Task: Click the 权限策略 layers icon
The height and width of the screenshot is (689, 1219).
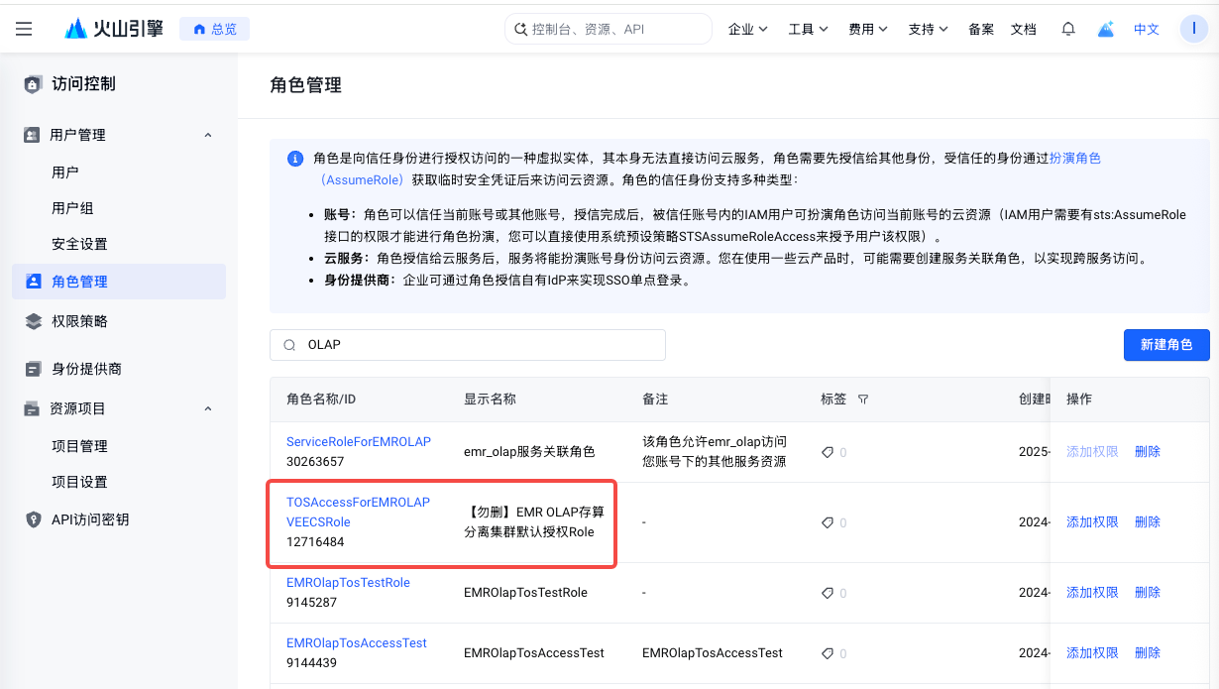Action: 33,321
